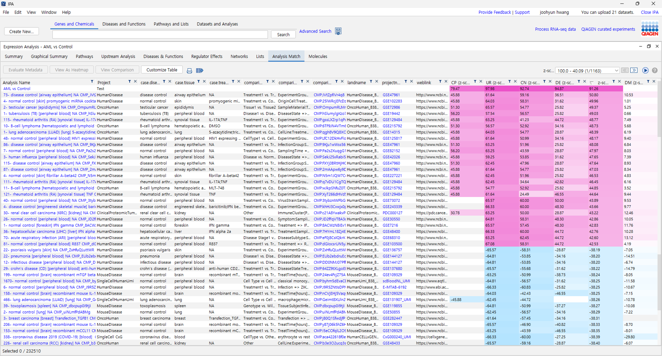Click the Close IPA link
This screenshot has height=356, width=662.
tap(650, 12)
